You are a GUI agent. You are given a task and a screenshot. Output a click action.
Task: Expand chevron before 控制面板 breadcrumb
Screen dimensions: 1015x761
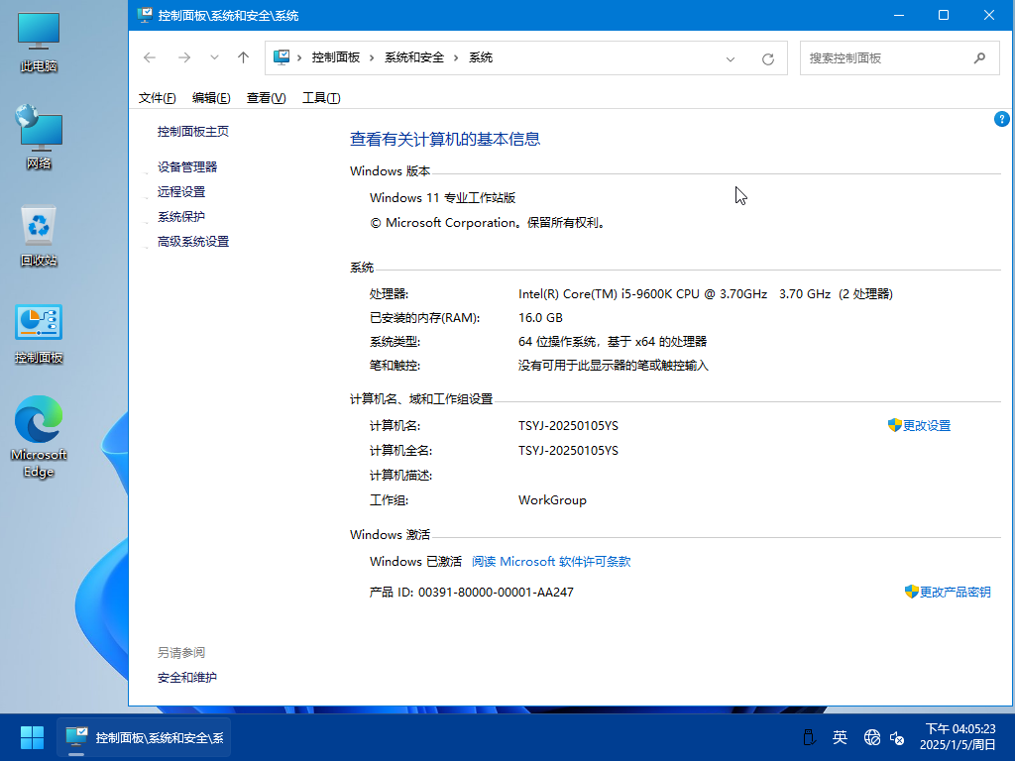[x=299, y=58]
